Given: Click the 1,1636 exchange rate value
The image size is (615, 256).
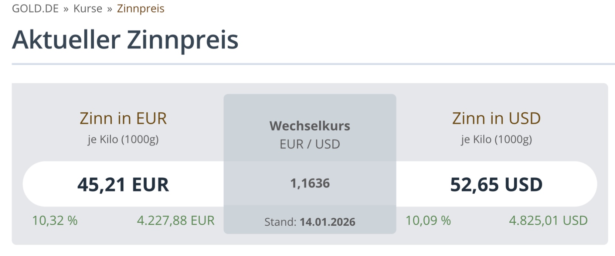Looking at the screenshot, I should pos(310,183).
